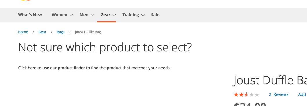Expand the Training dropdown chevron
The height and width of the screenshot is (106, 307).
143,15
